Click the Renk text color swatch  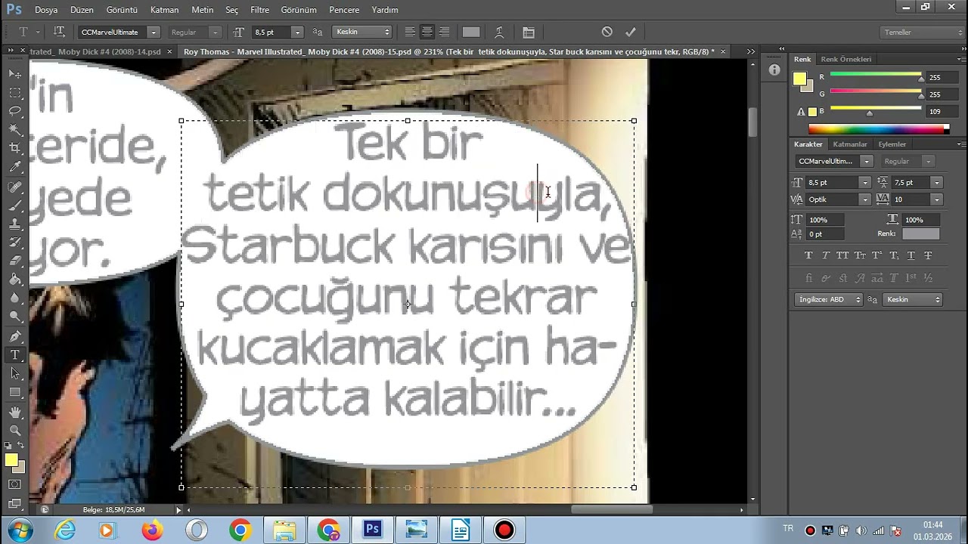point(920,234)
